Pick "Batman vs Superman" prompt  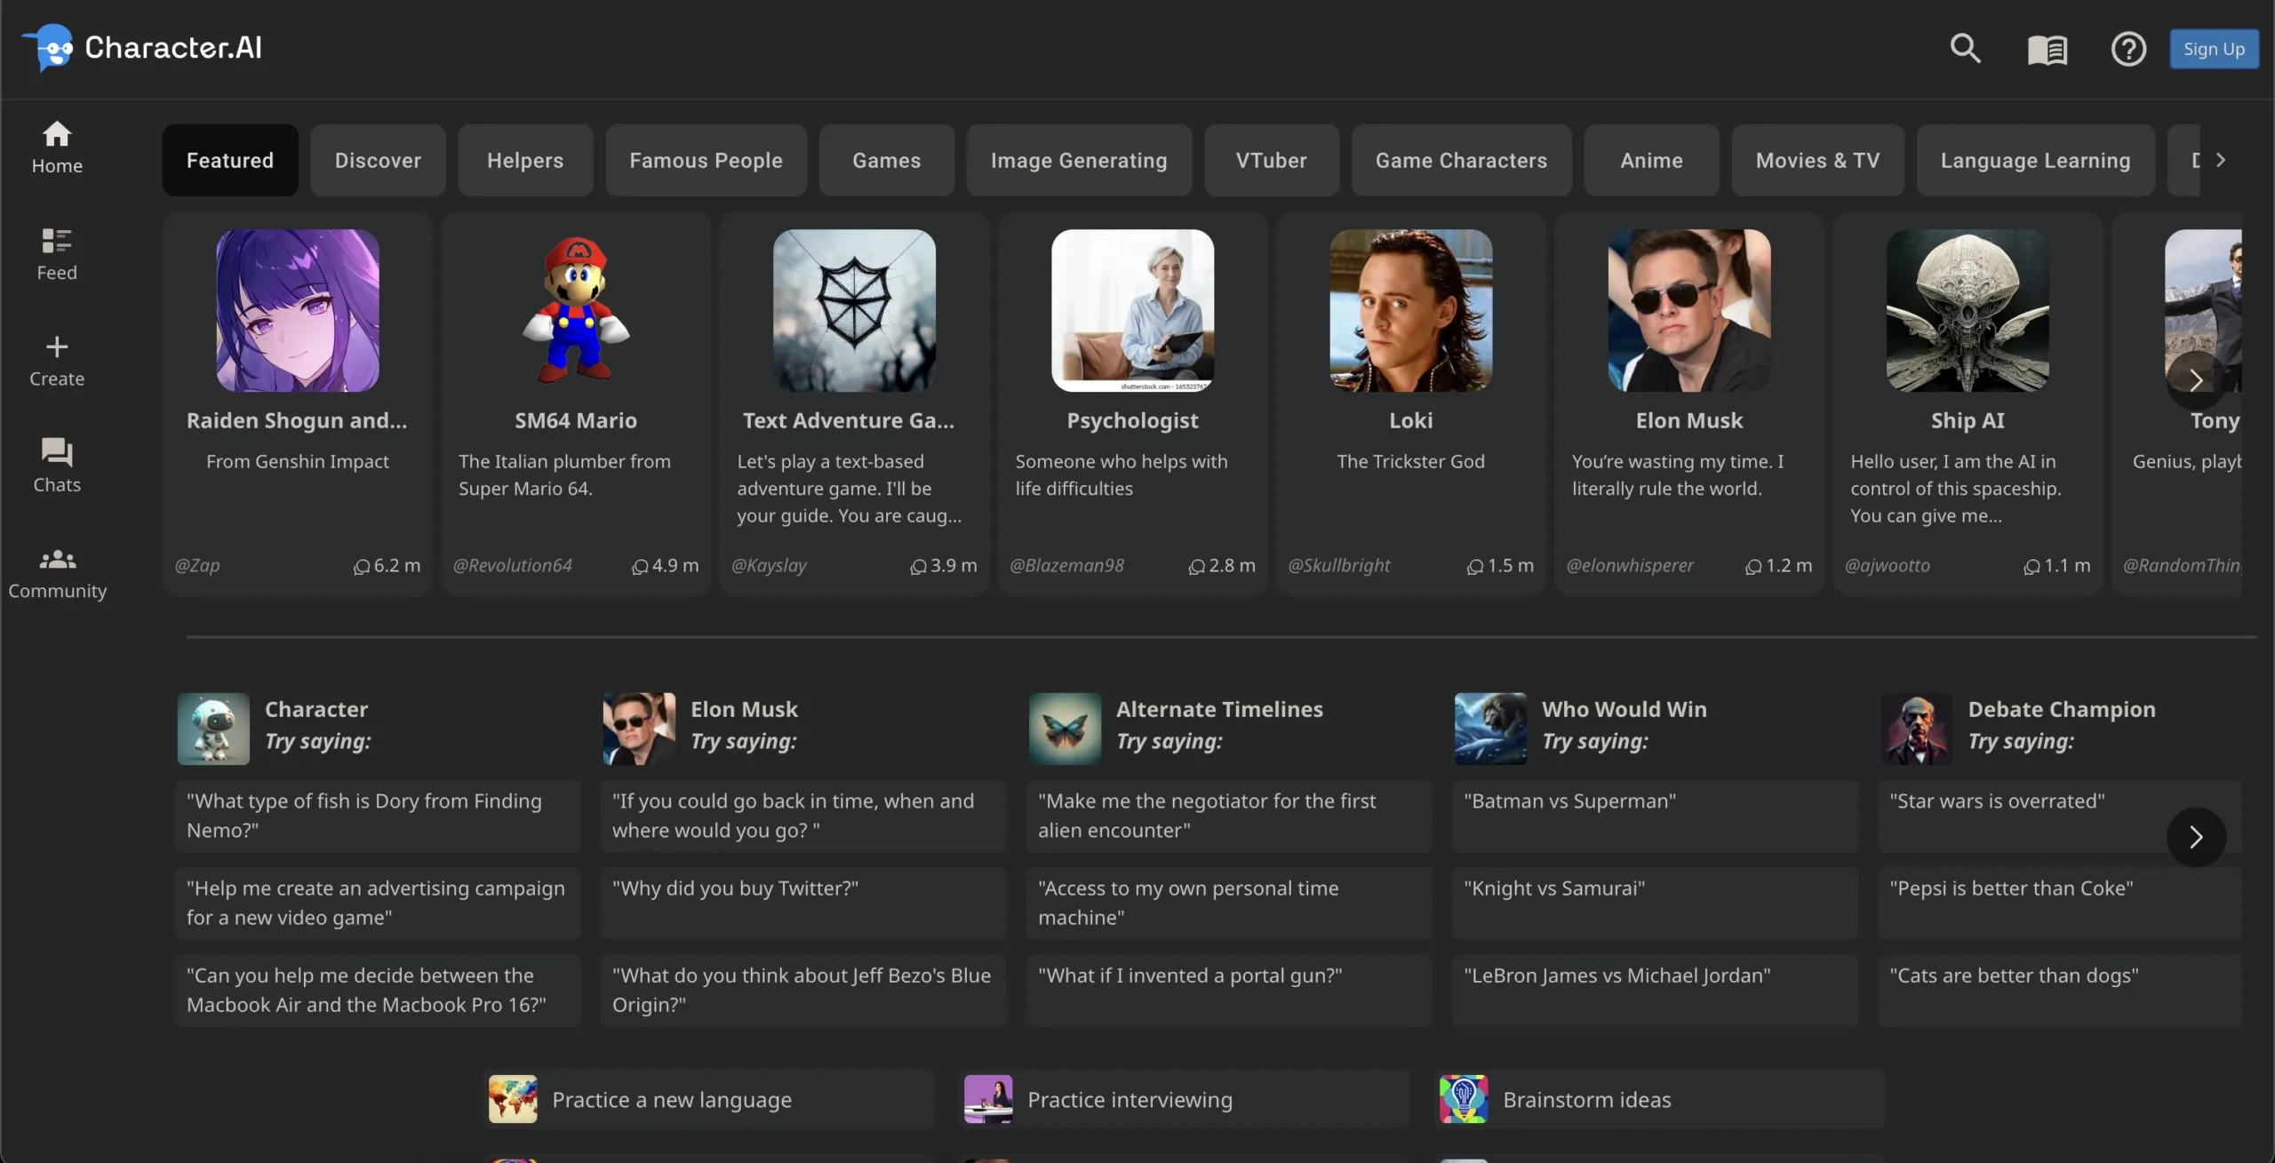click(x=1655, y=816)
